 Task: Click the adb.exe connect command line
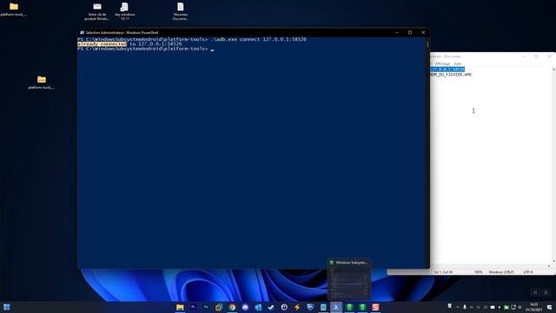pos(192,39)
